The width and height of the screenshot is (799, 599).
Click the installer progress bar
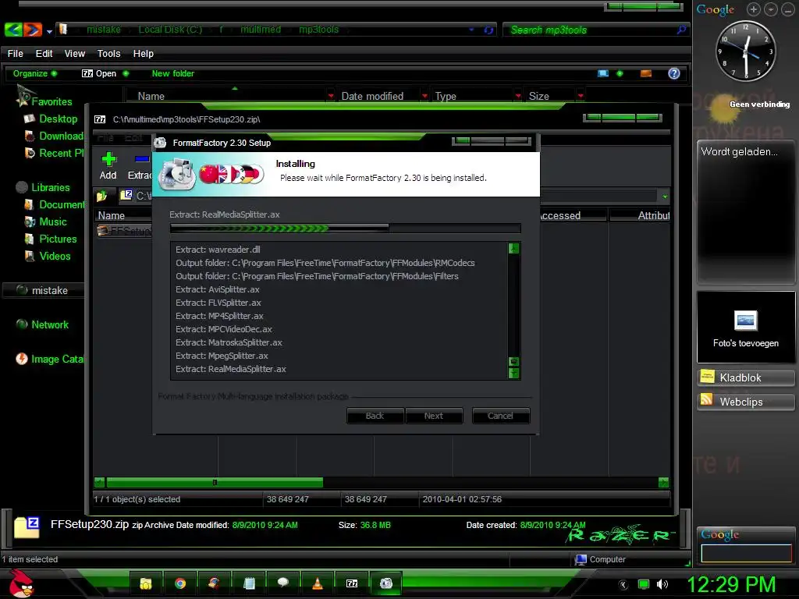[345, 229]
